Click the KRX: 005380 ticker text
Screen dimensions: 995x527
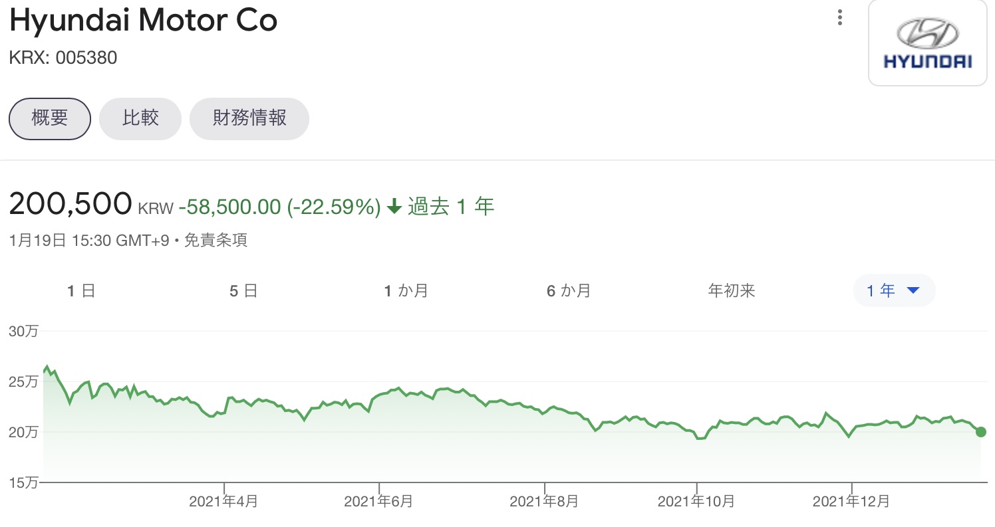pyautogui.click(x=63, y=58)
